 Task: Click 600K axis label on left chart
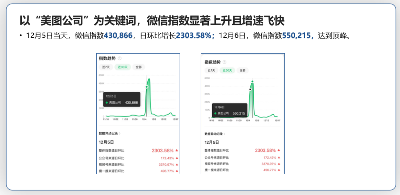click(x=101, y=75)
